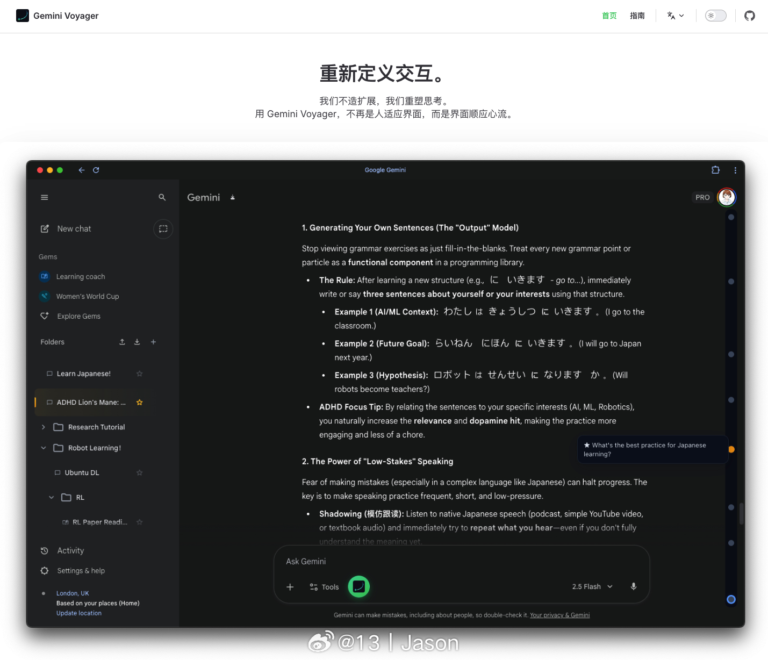768x660 pixels.
Task: Collapse the RL folder
Action: tap(52, 497)
